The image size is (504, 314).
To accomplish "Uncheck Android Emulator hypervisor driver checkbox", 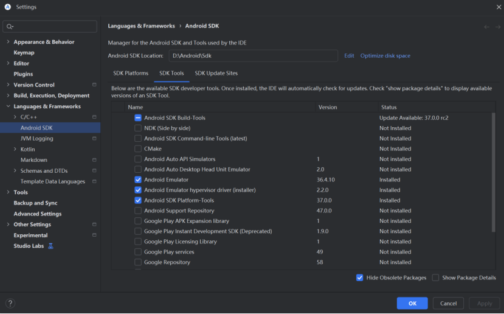I will pyautogui.click(x=138, y=190).
